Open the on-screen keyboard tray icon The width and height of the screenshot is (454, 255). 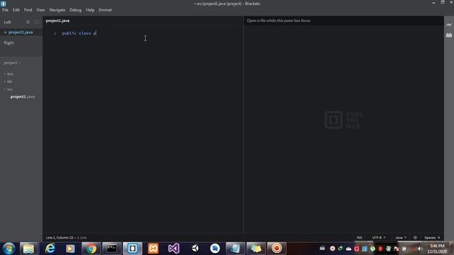coord(322,249)
